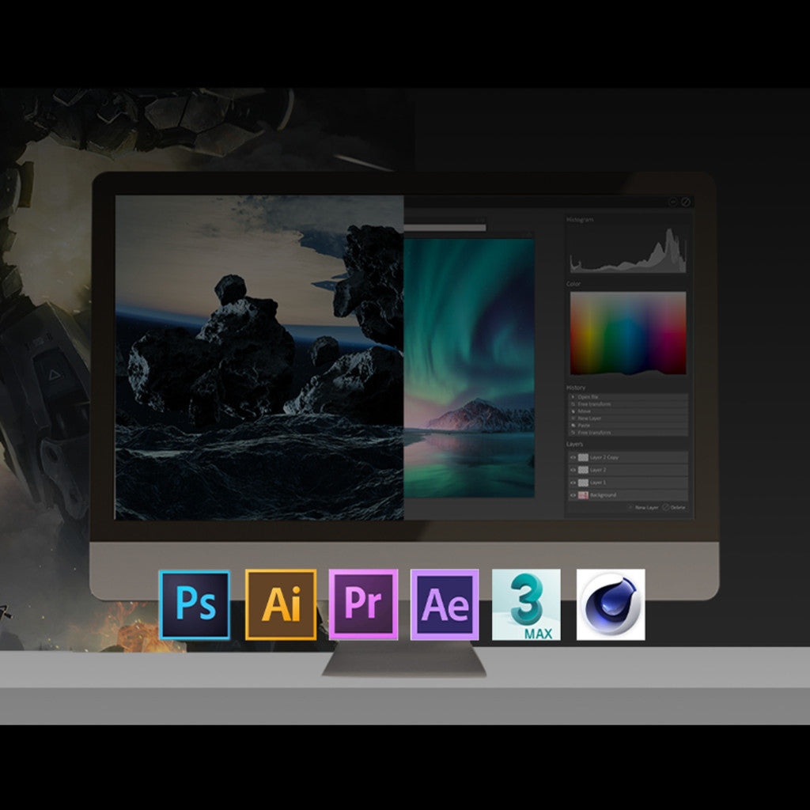The height and width of the screenshot is (810, 810).
Task: Click the "Layers" panel title
Action: point(574,444)
